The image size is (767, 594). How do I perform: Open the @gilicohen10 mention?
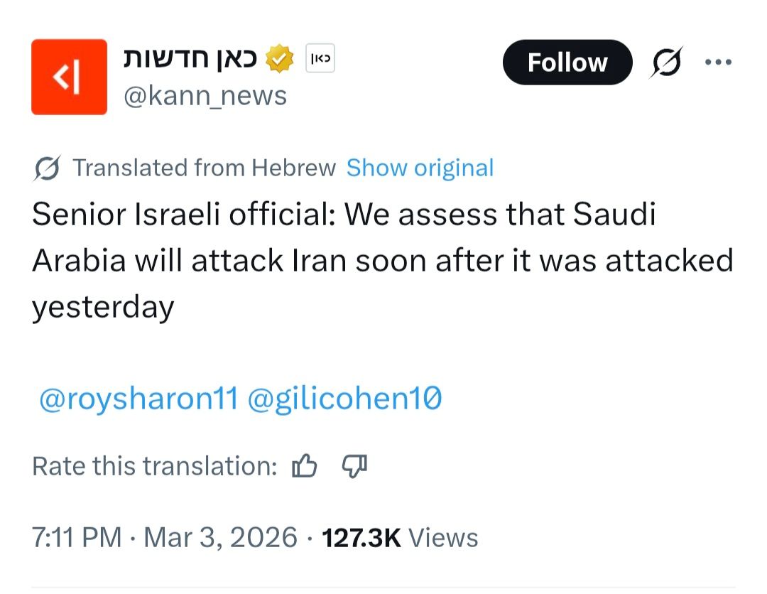pyautogui.click(x=344, y=399)
